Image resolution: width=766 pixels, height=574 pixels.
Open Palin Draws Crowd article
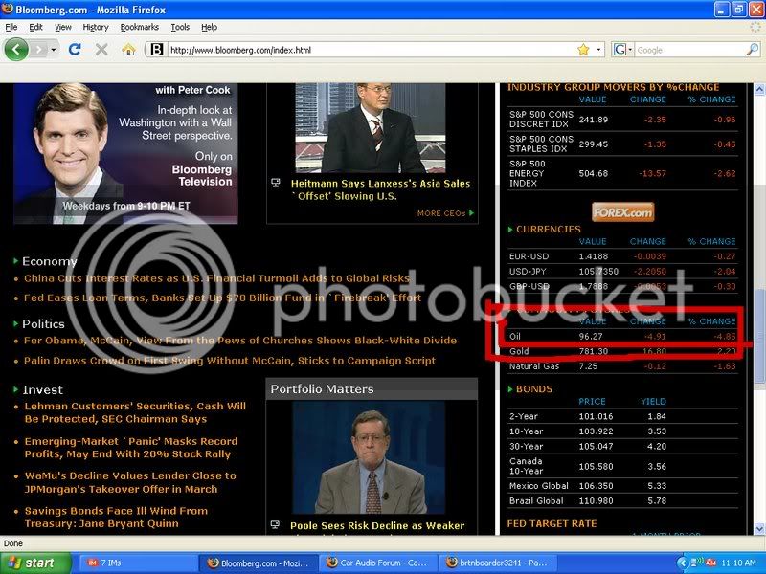(x=230, y=361)
